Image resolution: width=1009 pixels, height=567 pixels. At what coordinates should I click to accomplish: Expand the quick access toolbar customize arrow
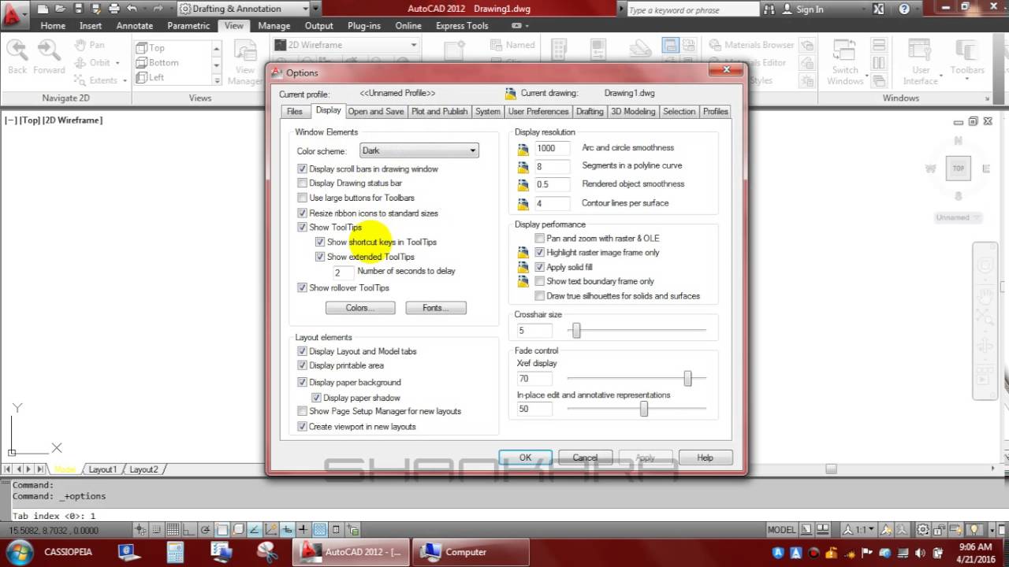point(316,9)
